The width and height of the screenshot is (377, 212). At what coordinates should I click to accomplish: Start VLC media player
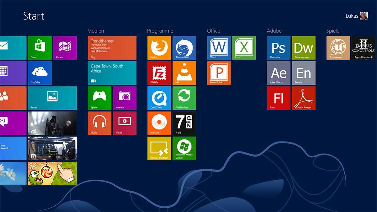pyautogui.click(x=184, y=73)
